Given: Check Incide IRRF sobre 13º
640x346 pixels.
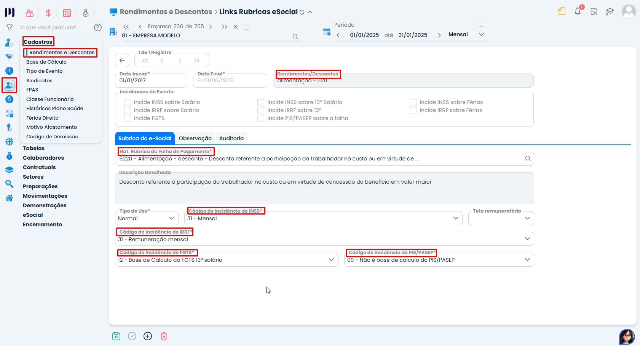Looking at the screenshot, I should click(x=261, y=110).
